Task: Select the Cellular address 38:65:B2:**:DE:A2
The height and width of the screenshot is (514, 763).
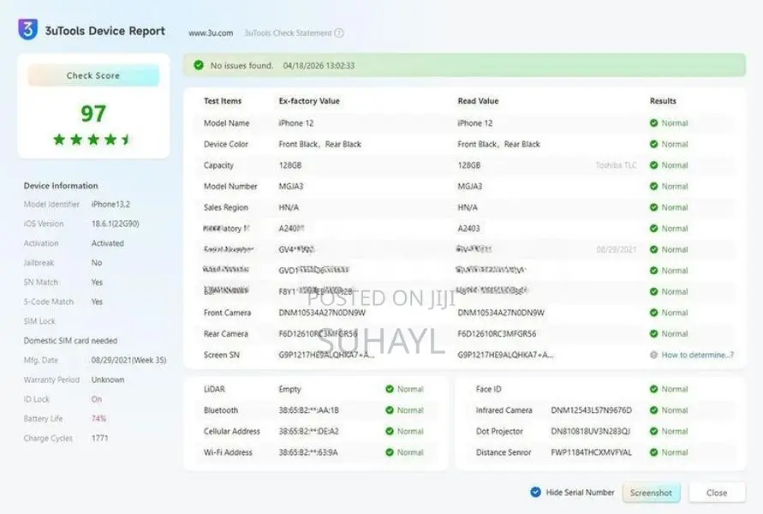Action: click(x=308, y=431)
